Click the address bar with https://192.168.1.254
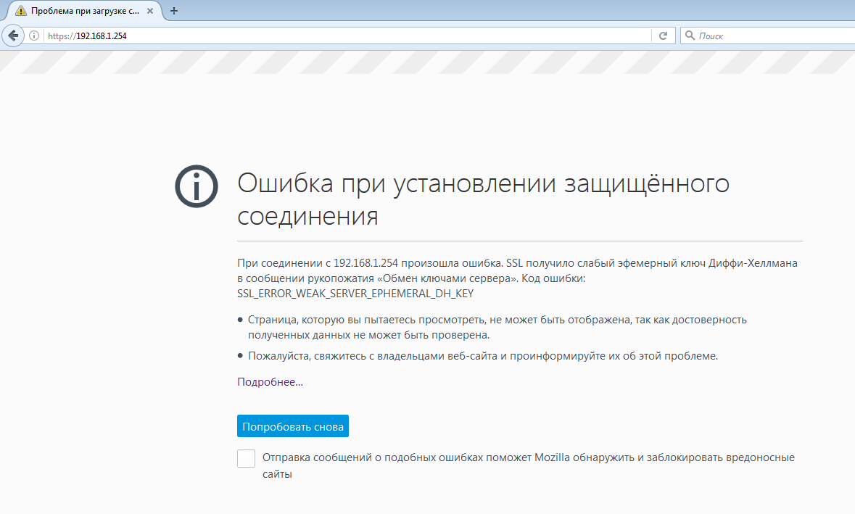This screenshot has height=514, width=855. pos(348,36)
